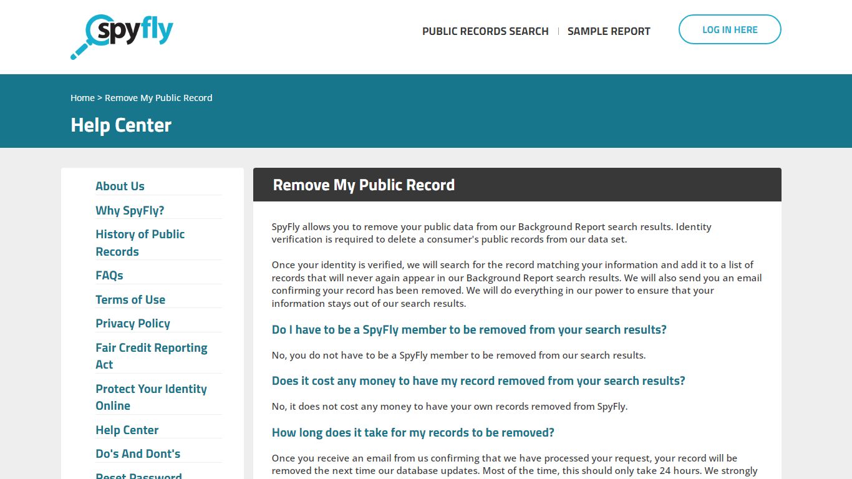Image resolution: width=852 pixels, height=479 pixels.
Task: Open the Sample Report page
Action: point(609,31)
